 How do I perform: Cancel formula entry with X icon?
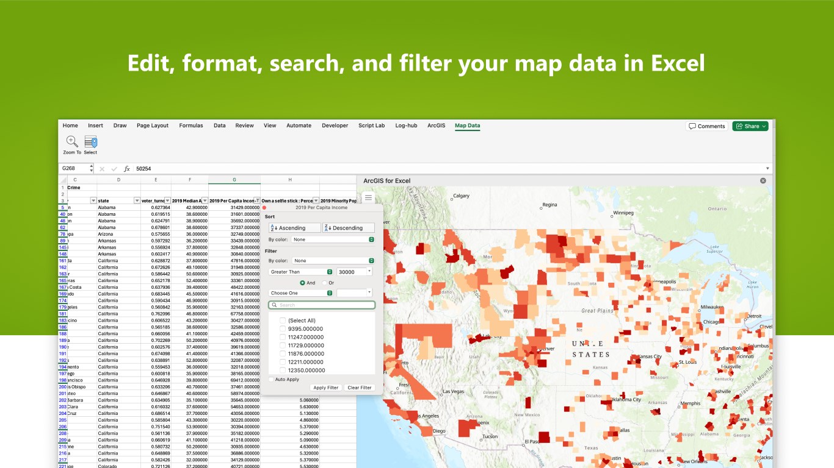102,169
